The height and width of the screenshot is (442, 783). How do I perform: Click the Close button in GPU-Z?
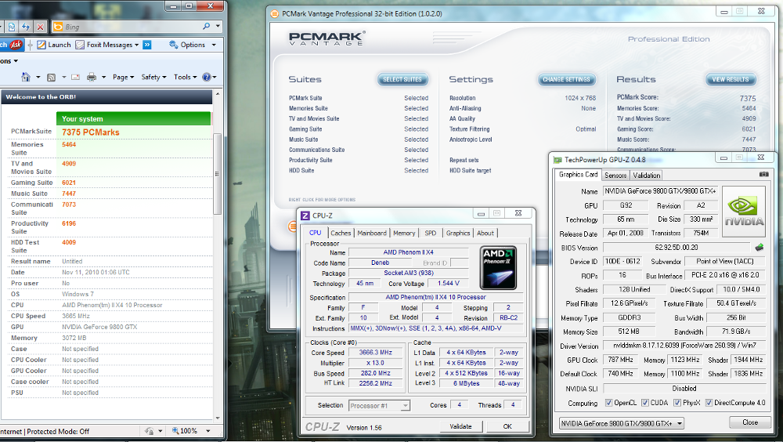(x=750, y=422)
